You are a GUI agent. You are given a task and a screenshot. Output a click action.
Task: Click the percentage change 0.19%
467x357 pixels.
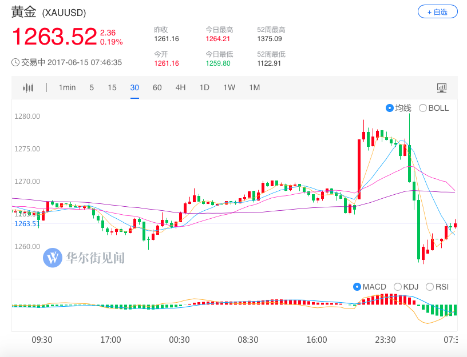coord(112,42)
